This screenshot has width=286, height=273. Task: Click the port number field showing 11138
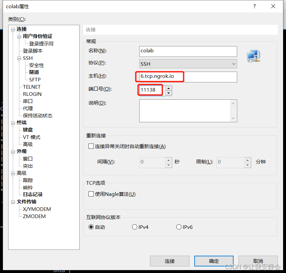coord(152,91)
